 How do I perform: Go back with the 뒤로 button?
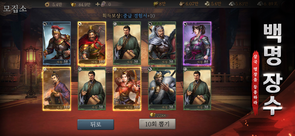coord(96,124)
